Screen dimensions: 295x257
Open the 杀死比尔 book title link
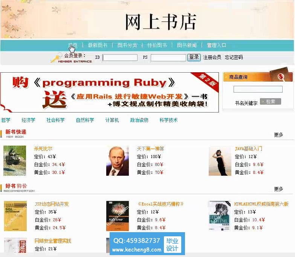[43, 149]
